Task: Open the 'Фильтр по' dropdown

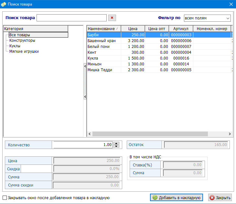Action: pos(207,18)
